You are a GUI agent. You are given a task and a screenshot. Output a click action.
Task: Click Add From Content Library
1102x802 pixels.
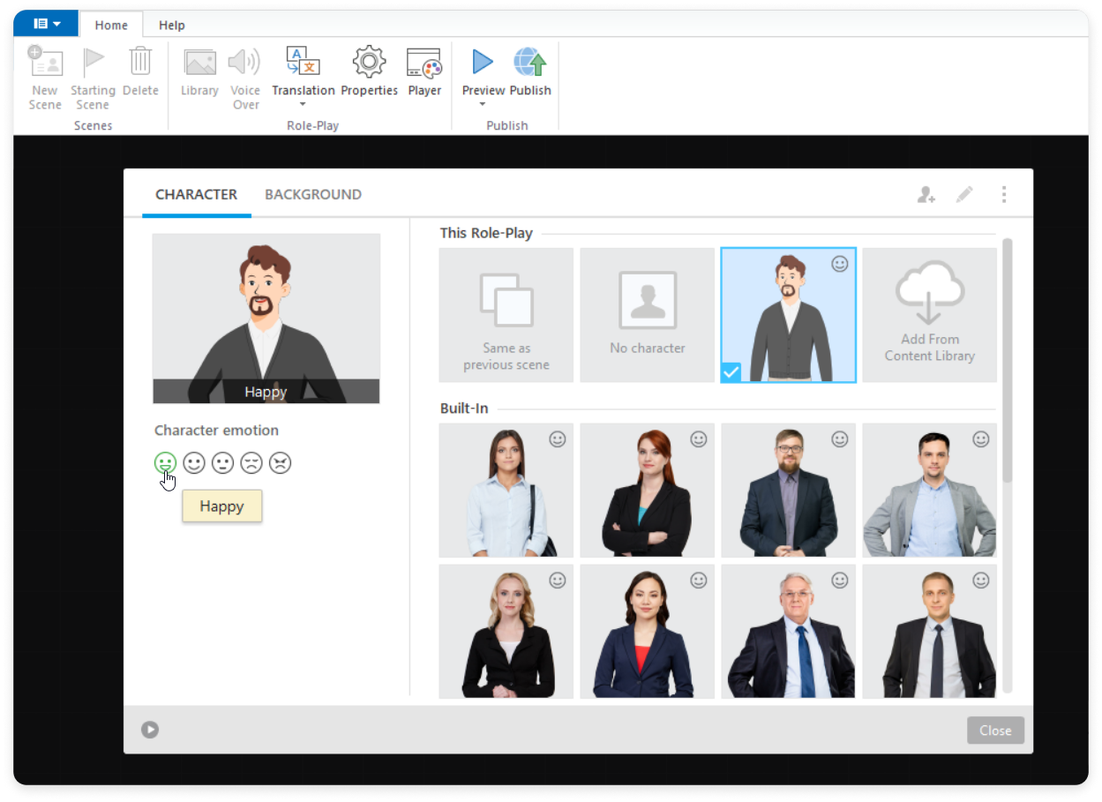(x=930, y=315)
